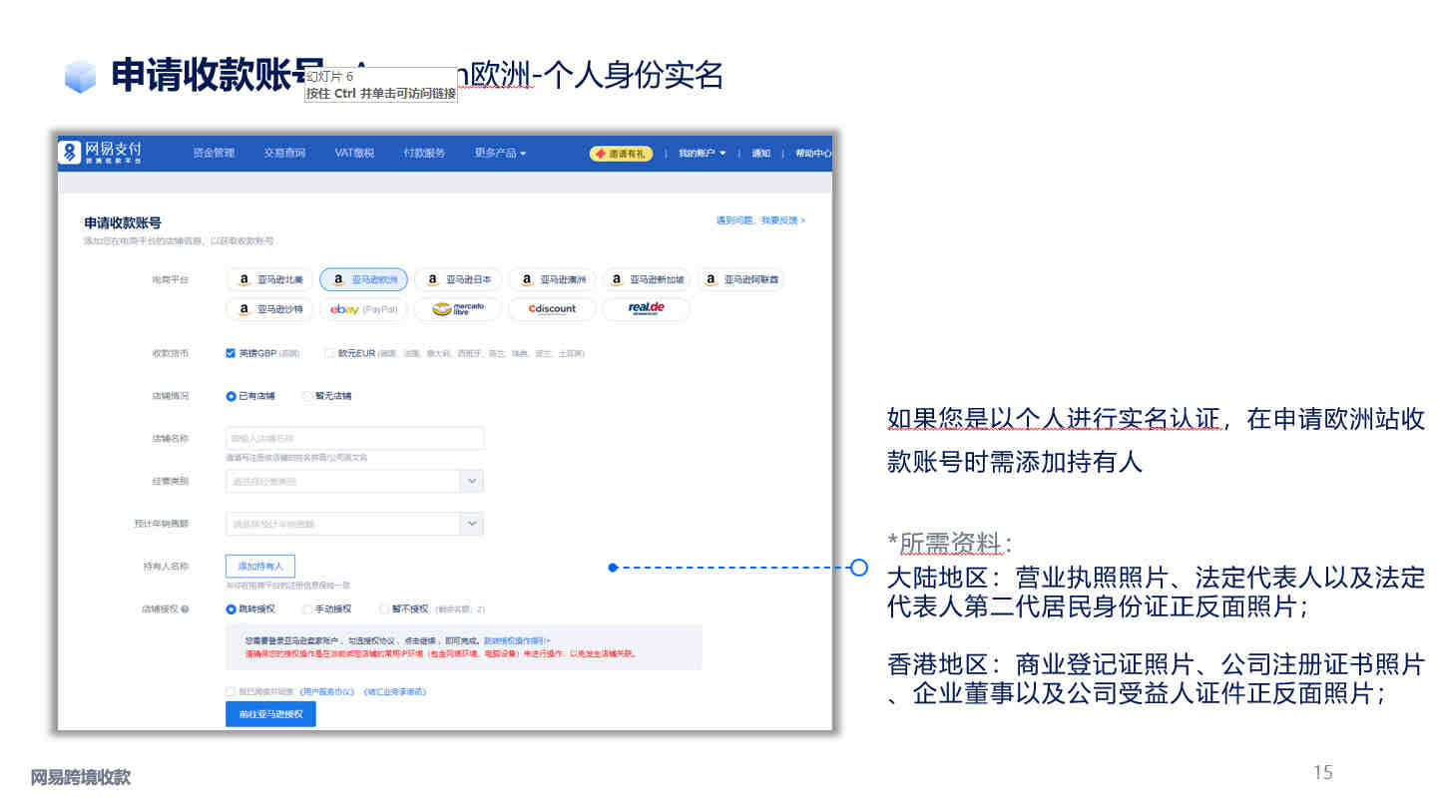Open the 预计年销售额 dropdown
This screenshot has width=1440, height=806.
pyautogui.click(x=354, y=524)
